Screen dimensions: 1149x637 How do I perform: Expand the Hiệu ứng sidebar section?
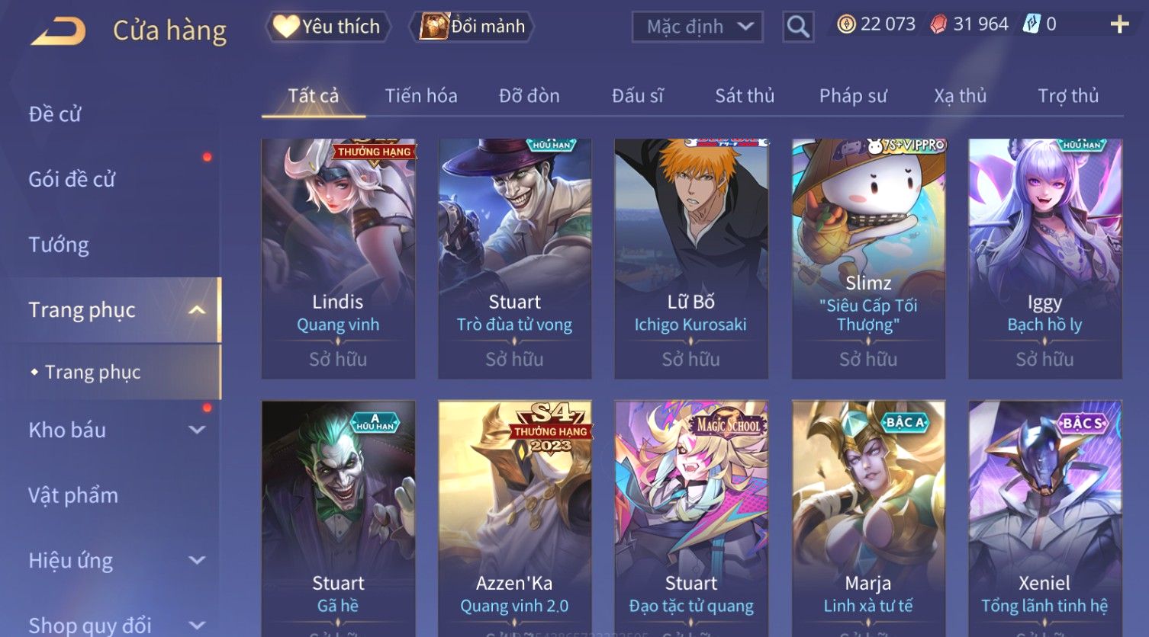[x=197, y=560]
